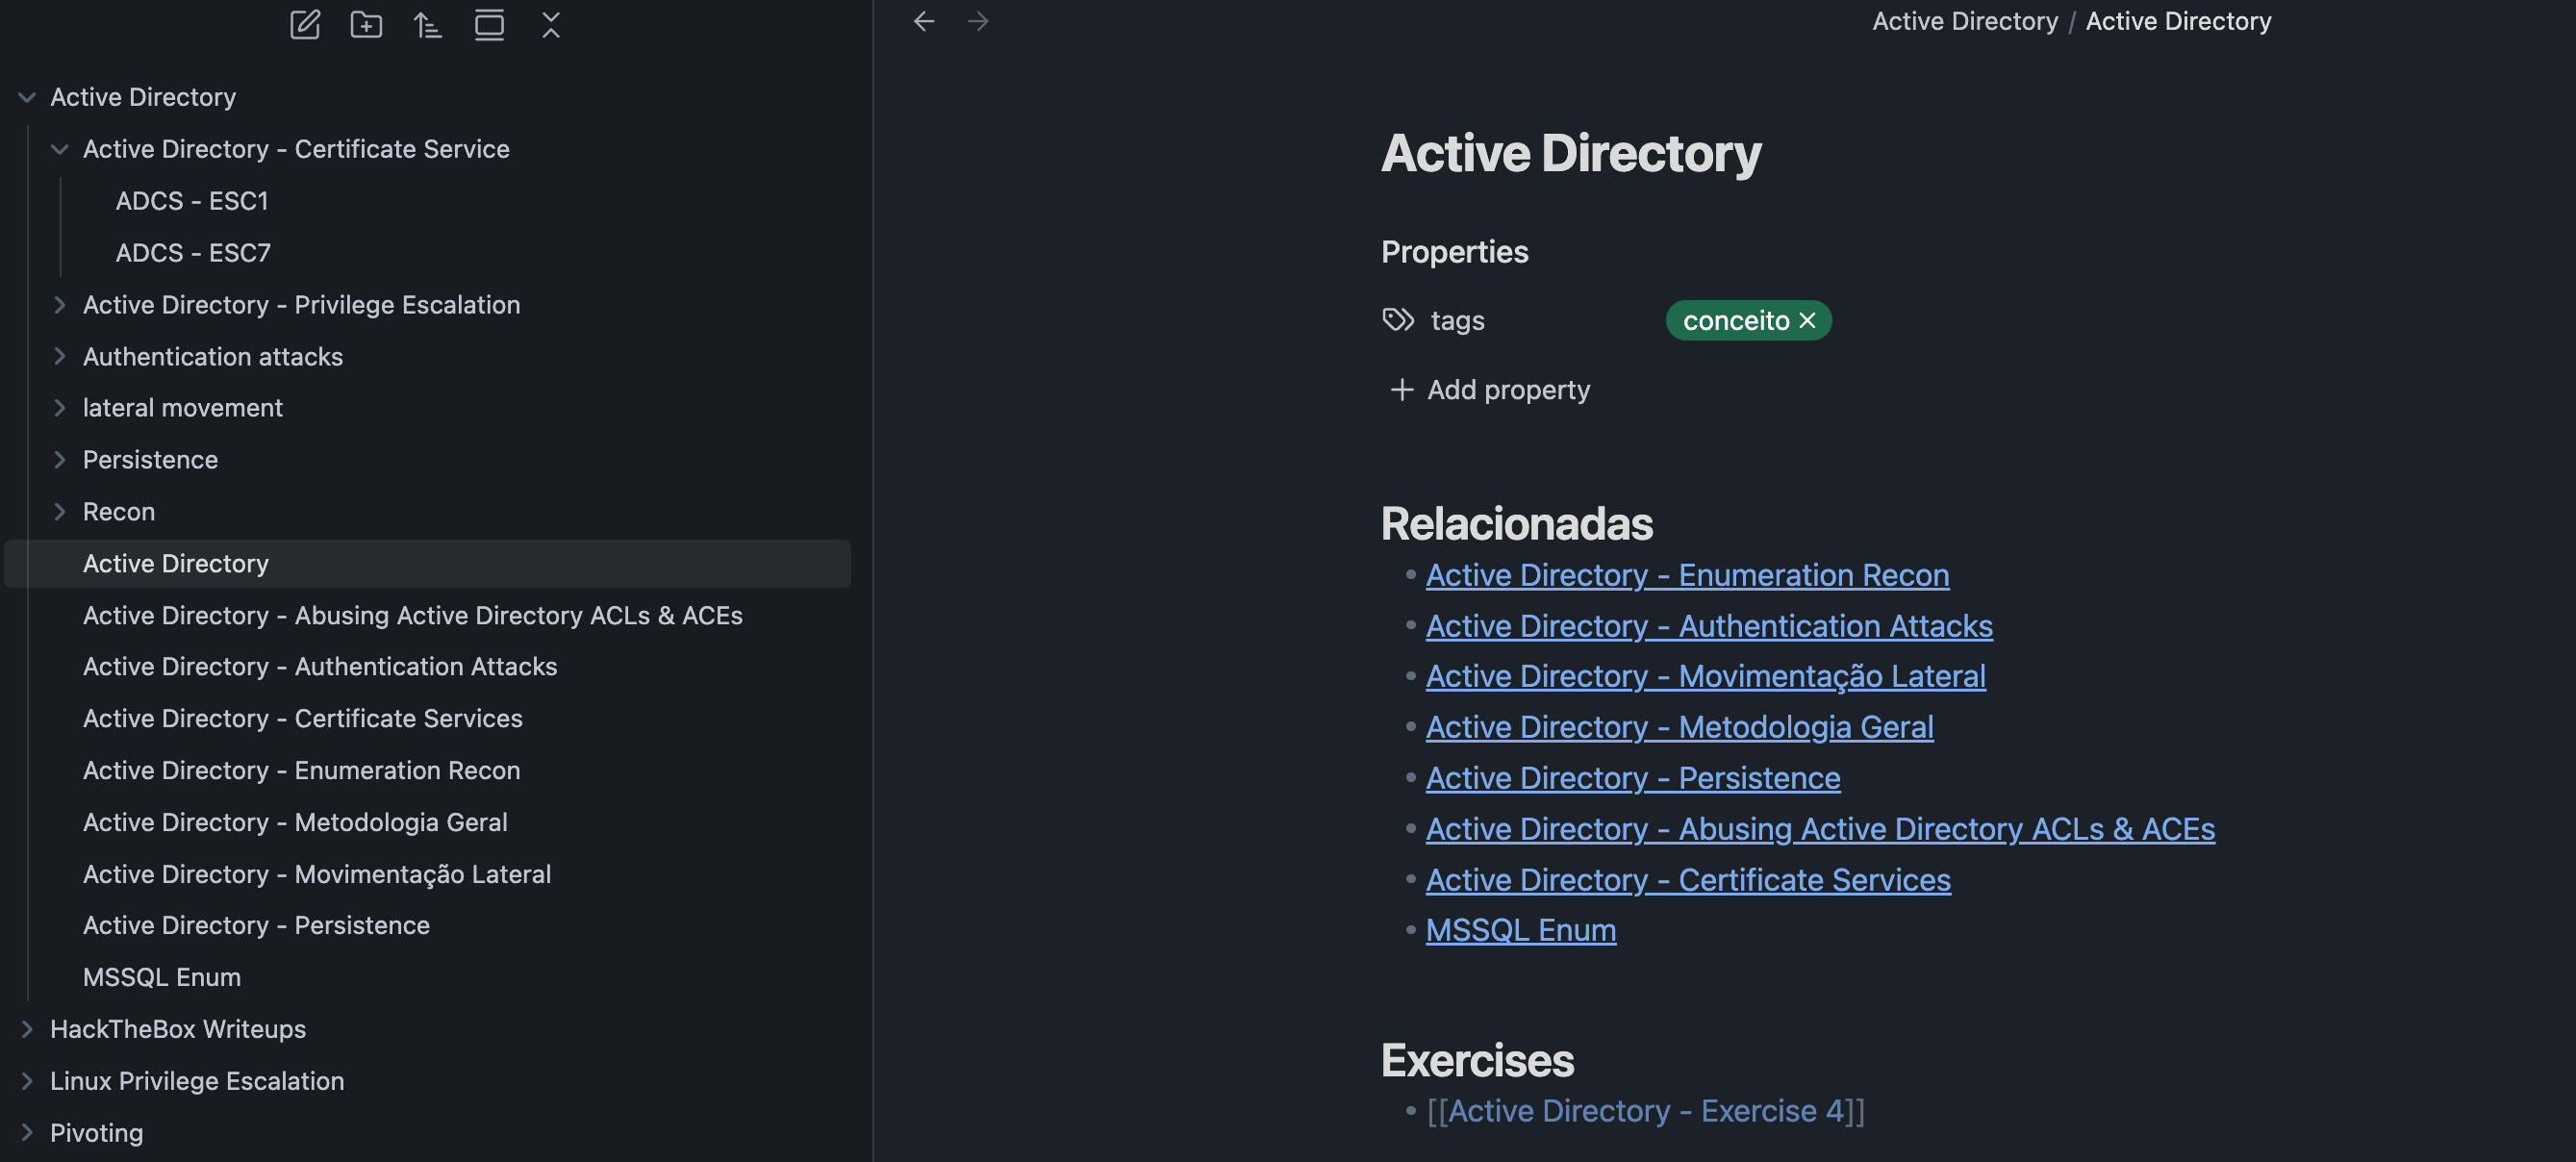Remove the conceito tag with the X
2576x1162 pixels.
[x=1807, y=320]
